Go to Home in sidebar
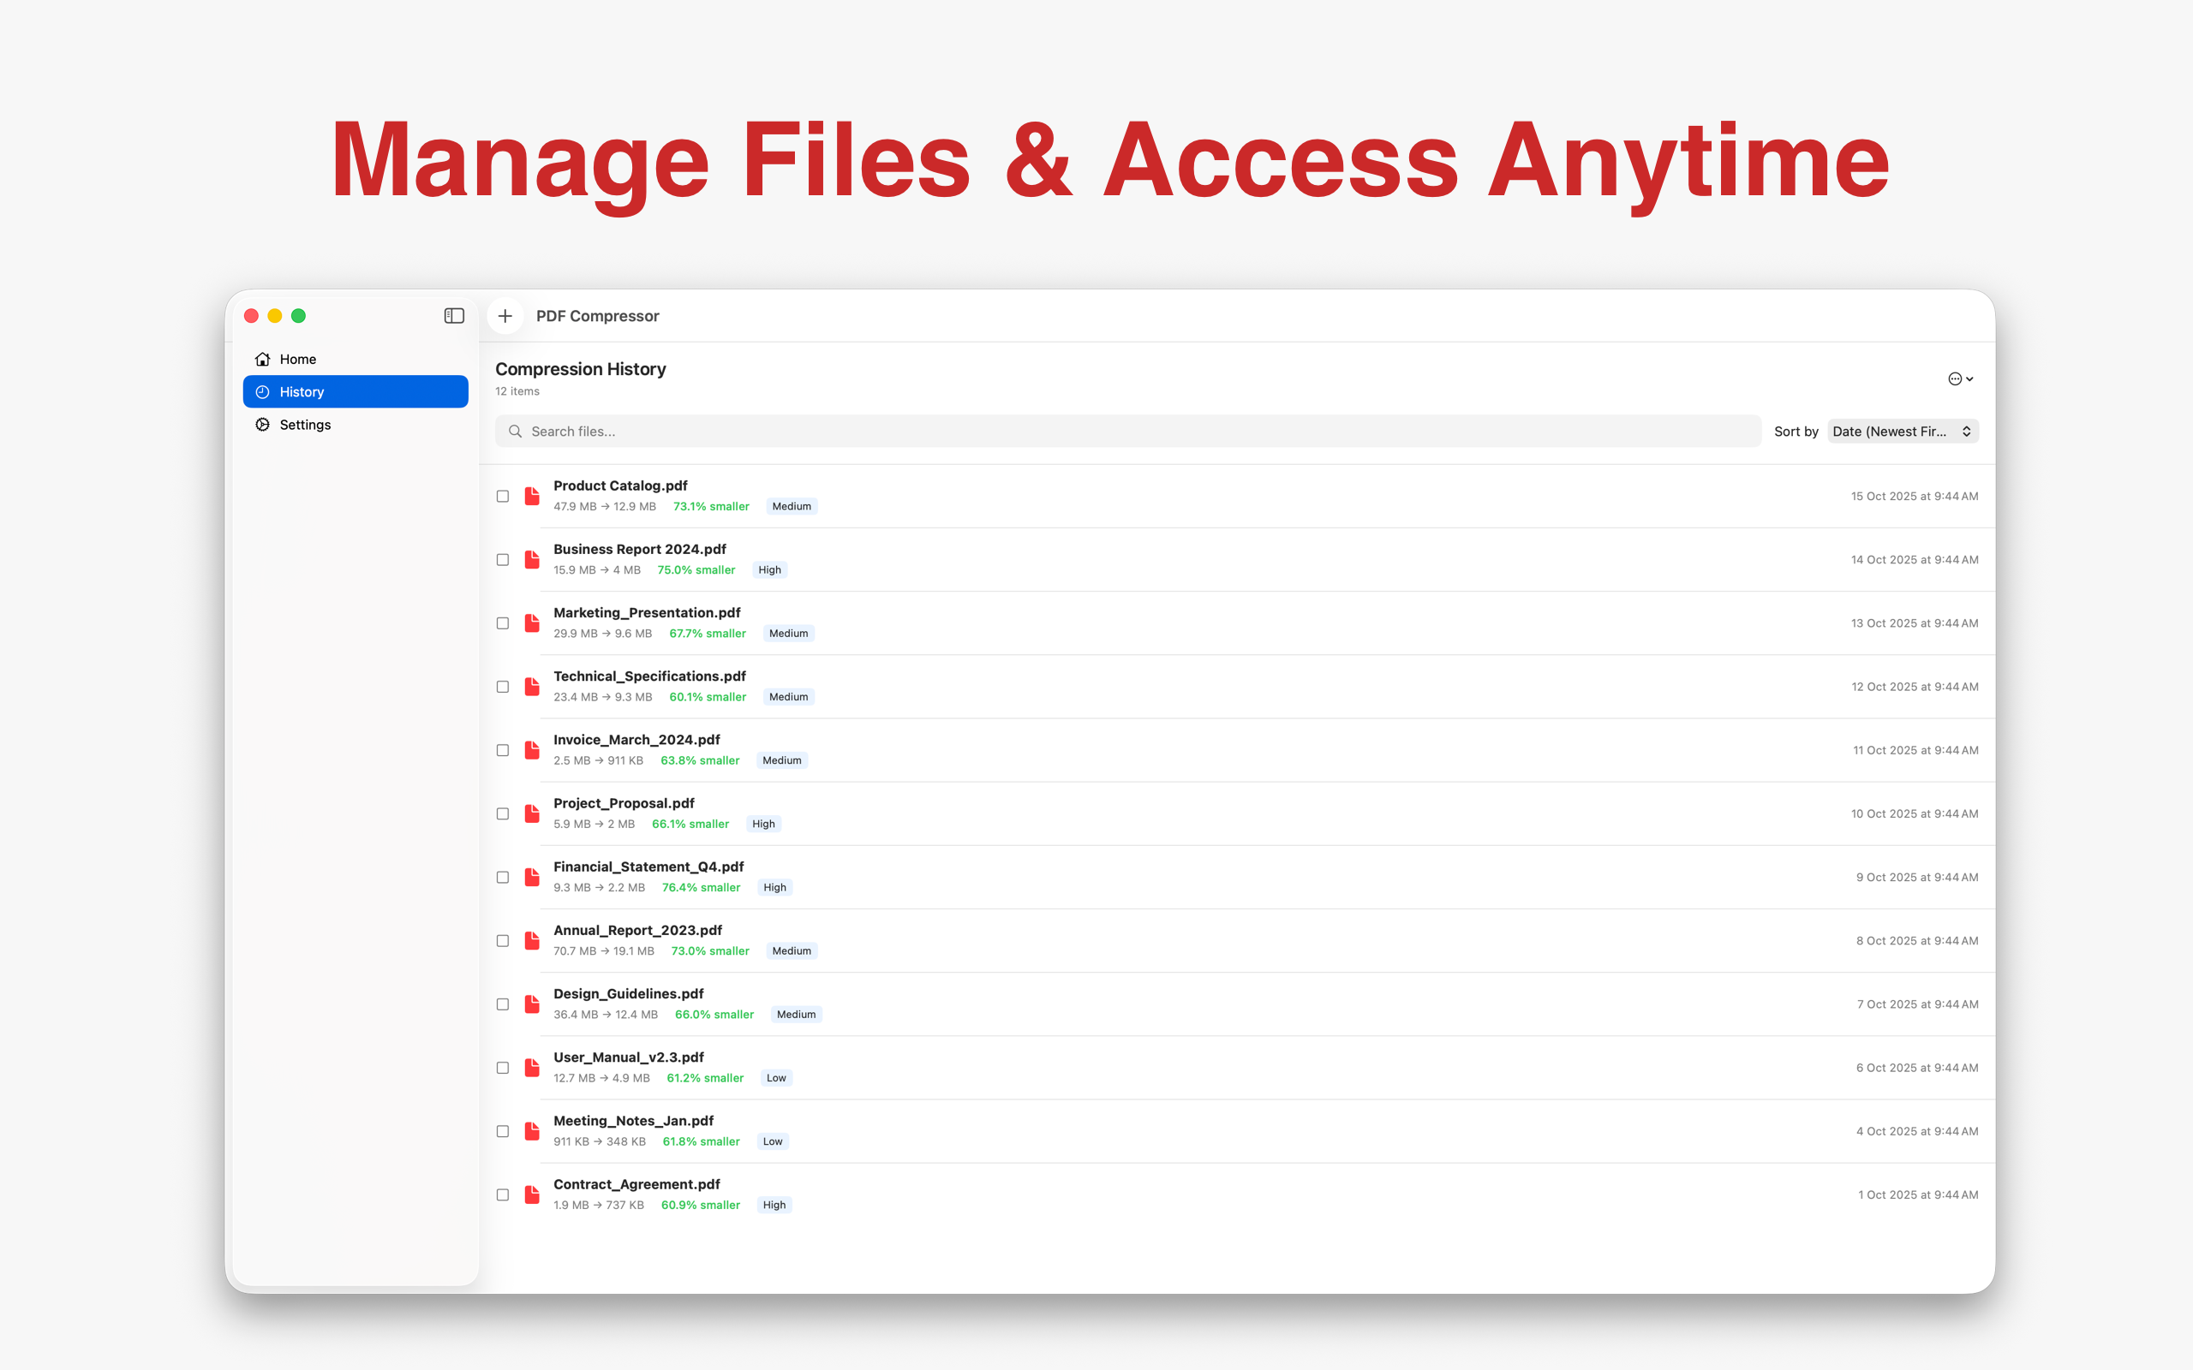Screen dimensions: 2193x1370 point(356,359)
